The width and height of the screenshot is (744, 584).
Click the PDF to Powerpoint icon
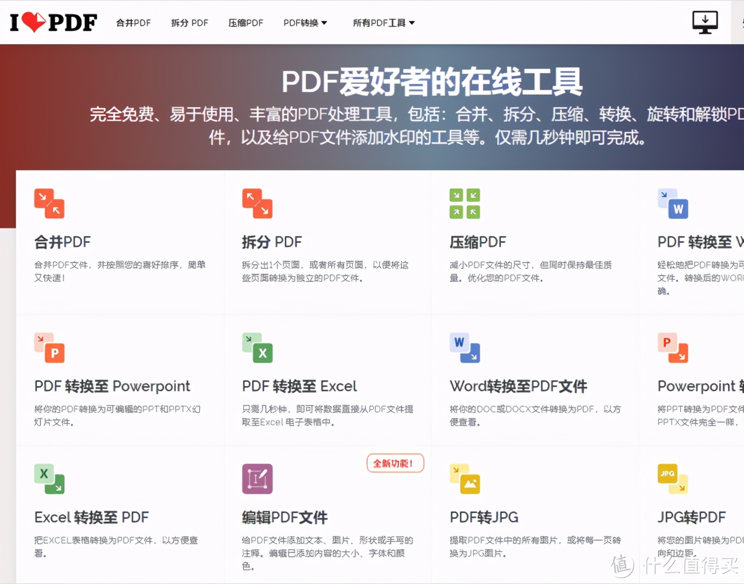pos(49,348)
